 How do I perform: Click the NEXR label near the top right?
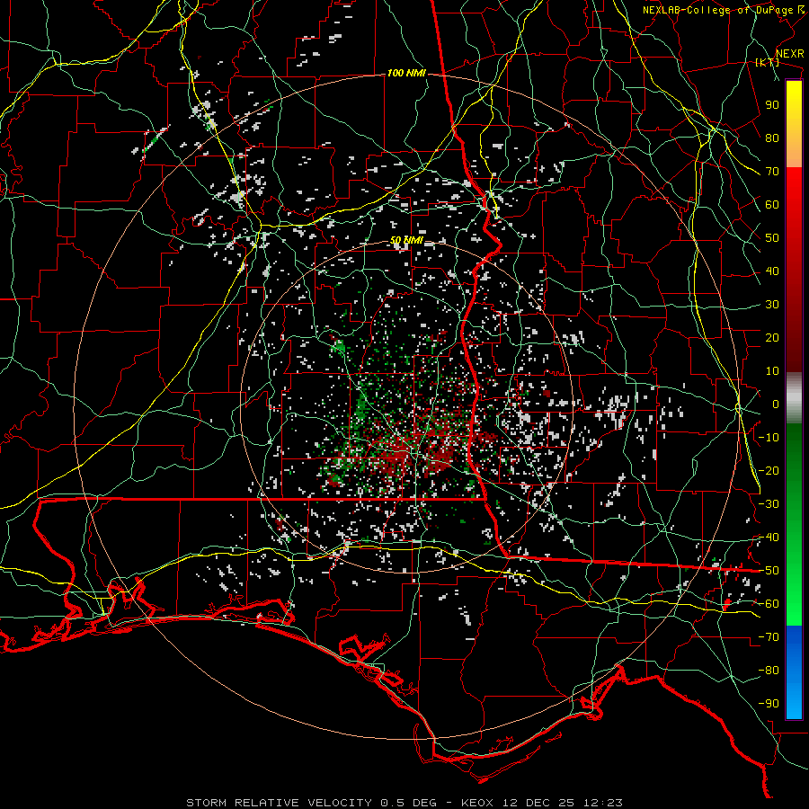tap(790, 54)
